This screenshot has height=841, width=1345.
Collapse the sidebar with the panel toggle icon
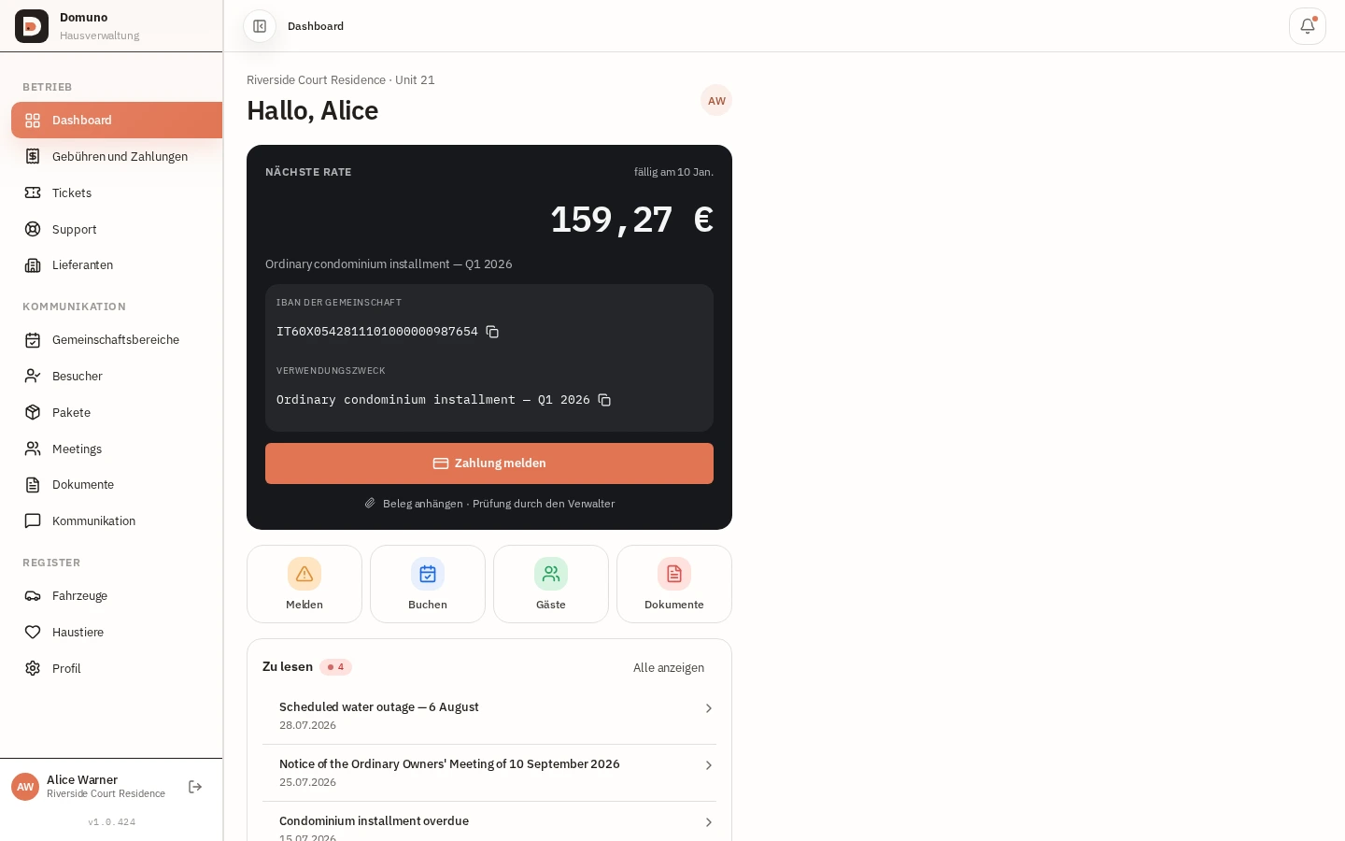tap(260, 26)
